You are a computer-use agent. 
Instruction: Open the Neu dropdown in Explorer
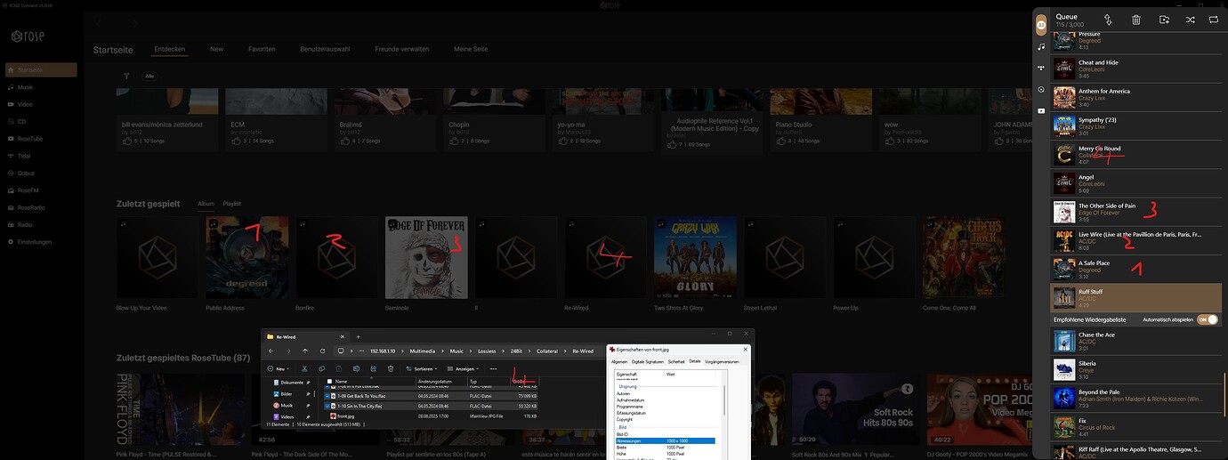279,368
